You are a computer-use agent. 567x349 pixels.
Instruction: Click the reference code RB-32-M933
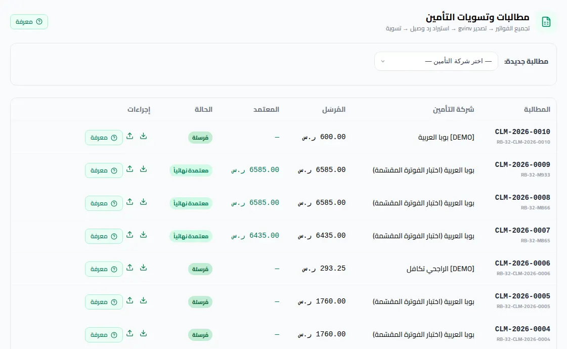tap(536, 174)
